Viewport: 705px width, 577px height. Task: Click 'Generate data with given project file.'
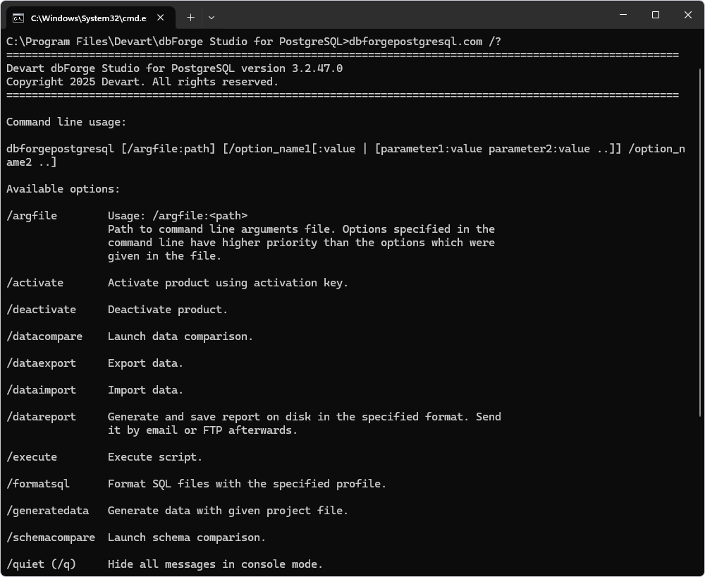[x=228, y=511]
